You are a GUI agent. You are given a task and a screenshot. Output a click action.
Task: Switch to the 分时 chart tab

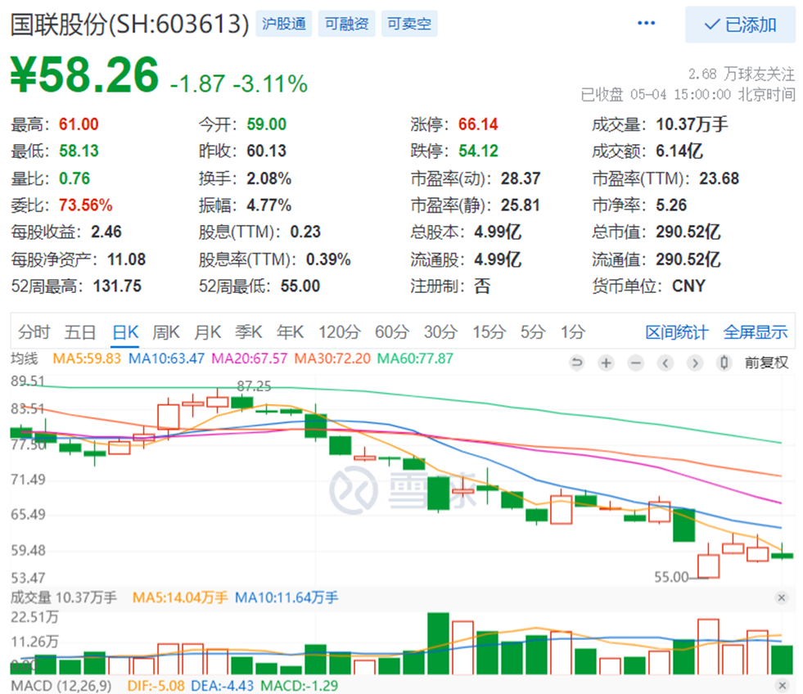(x=34, y=332)
